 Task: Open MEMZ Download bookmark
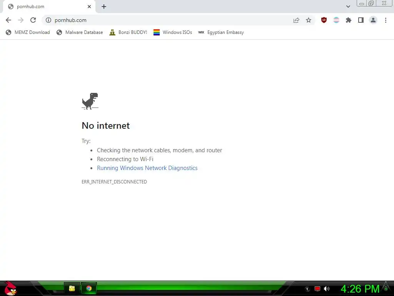pos(28,32)
